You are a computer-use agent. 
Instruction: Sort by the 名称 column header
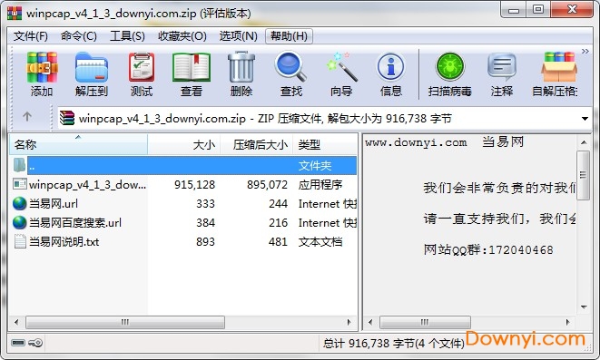pos(78,145)
